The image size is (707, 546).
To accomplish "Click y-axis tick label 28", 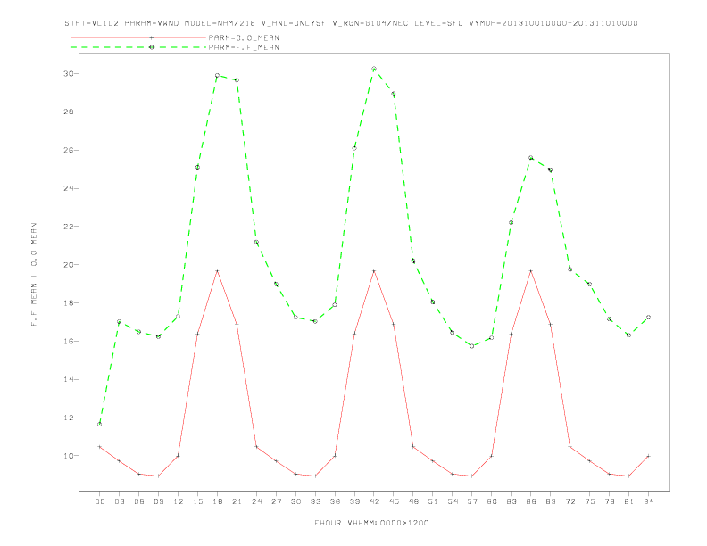I will point(69,112).
